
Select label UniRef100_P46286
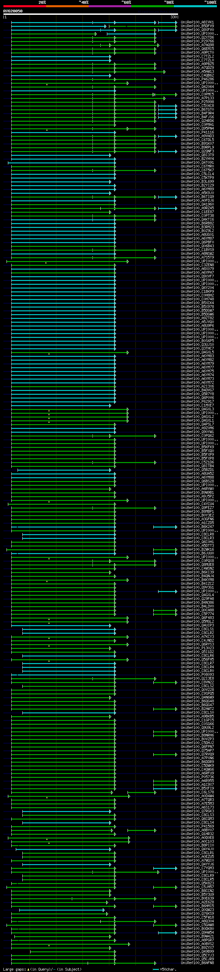click(x=197, y=79)
